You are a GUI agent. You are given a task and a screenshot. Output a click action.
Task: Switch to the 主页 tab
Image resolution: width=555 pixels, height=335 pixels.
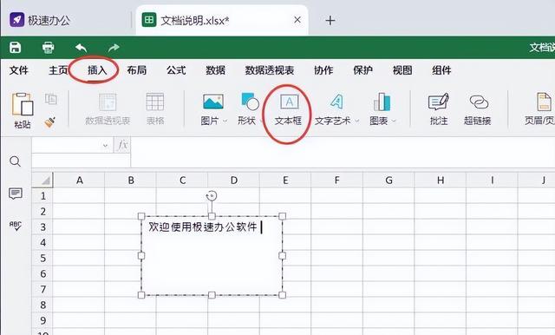click(x=58, y=70)
